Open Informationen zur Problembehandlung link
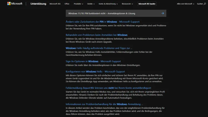Image resolution: width=208 pixels, height=117 pixels. tap(104, 104)
